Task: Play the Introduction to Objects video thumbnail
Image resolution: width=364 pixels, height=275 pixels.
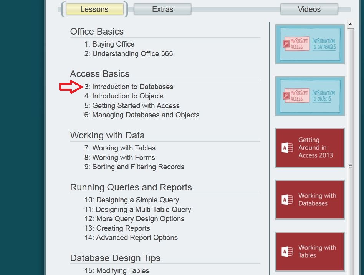Action: [x=309, y=96]
